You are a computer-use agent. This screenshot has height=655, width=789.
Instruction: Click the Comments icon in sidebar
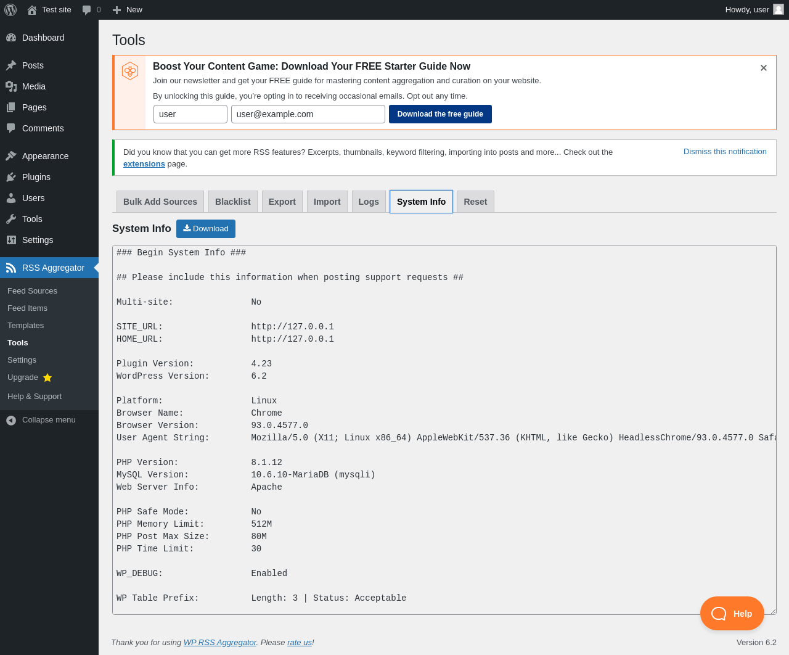(x=11, y=128)
